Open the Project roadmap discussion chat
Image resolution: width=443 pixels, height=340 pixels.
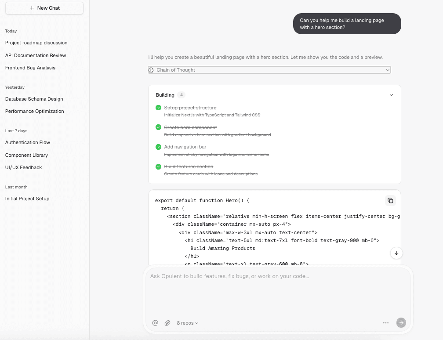(36, 43)
